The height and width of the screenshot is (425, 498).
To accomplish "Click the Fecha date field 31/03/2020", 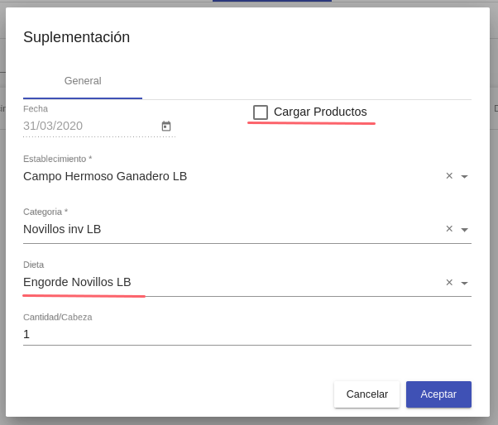I will click(53, 126).
